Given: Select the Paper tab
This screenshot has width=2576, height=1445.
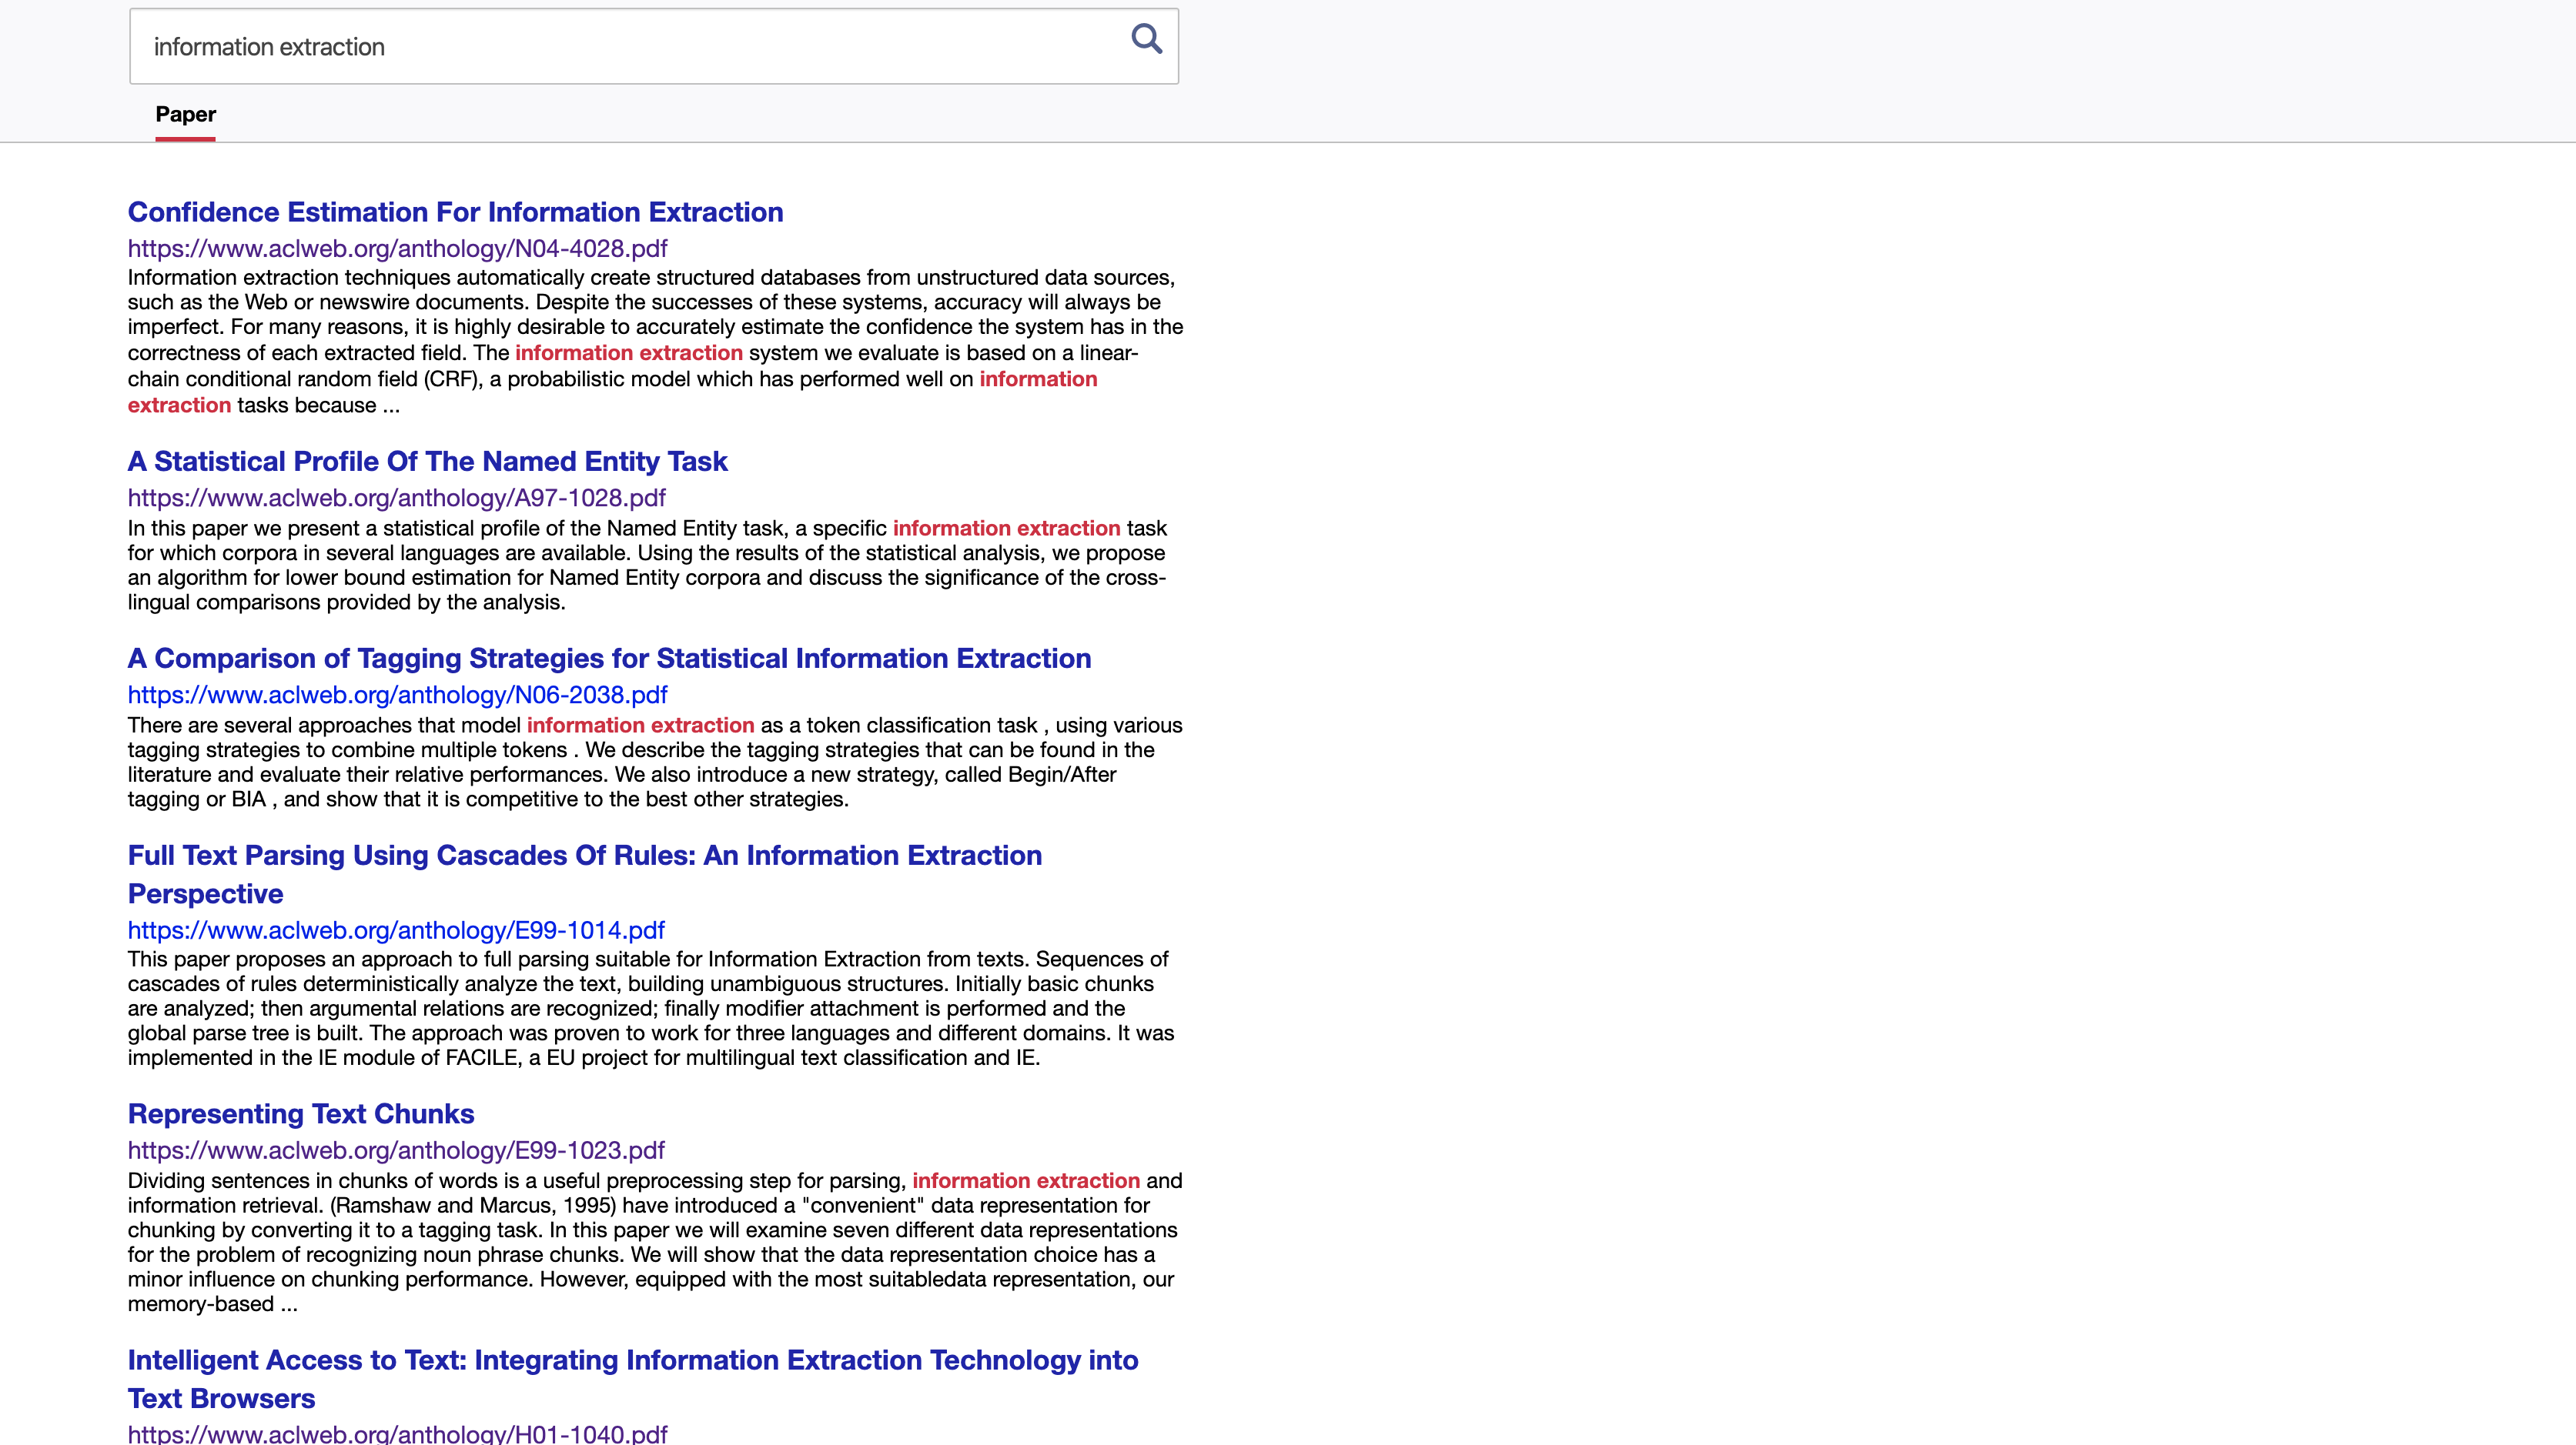Looking at the screenshot, I should pos(185,115).
